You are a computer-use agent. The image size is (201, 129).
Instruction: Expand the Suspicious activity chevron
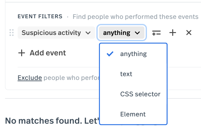(88, 33)
